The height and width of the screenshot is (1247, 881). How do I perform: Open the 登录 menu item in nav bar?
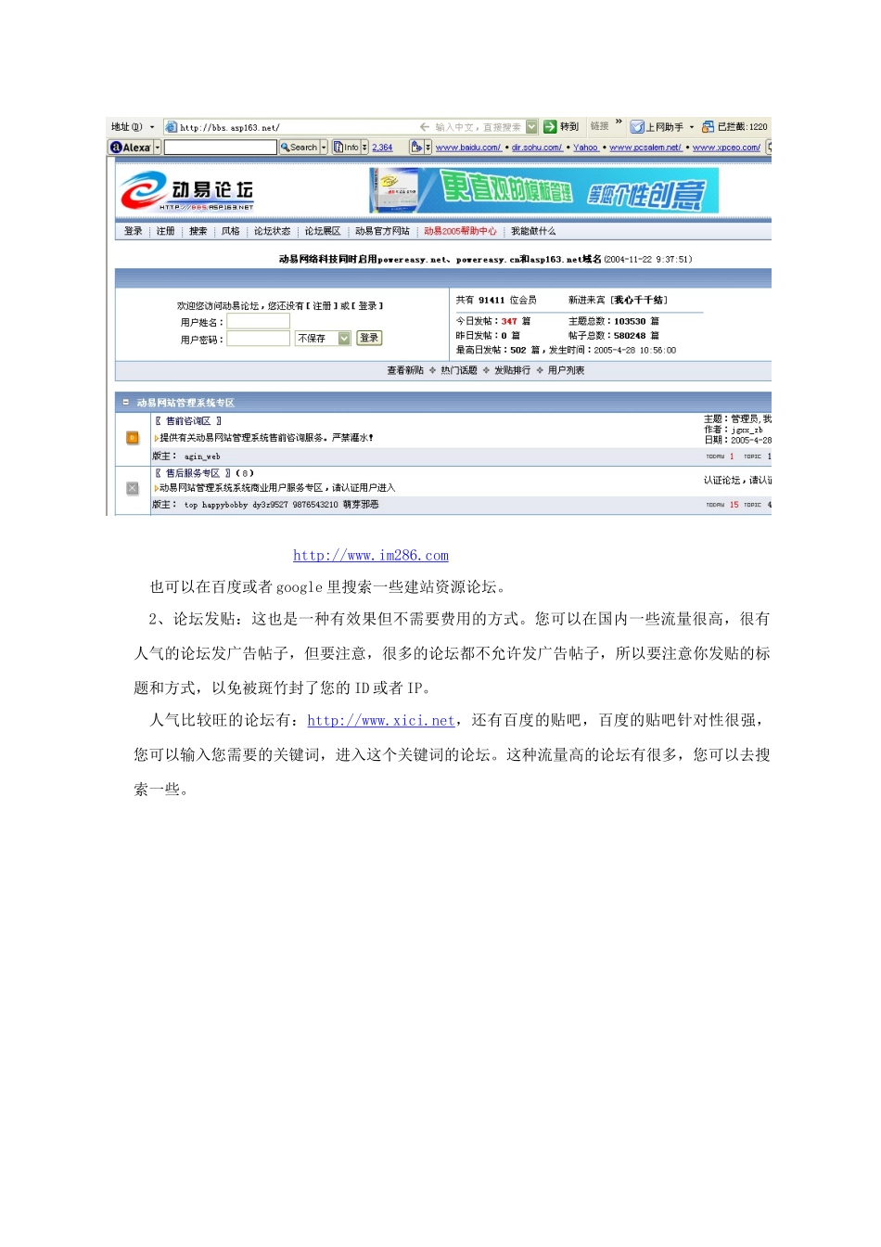(x=134, y=231)
